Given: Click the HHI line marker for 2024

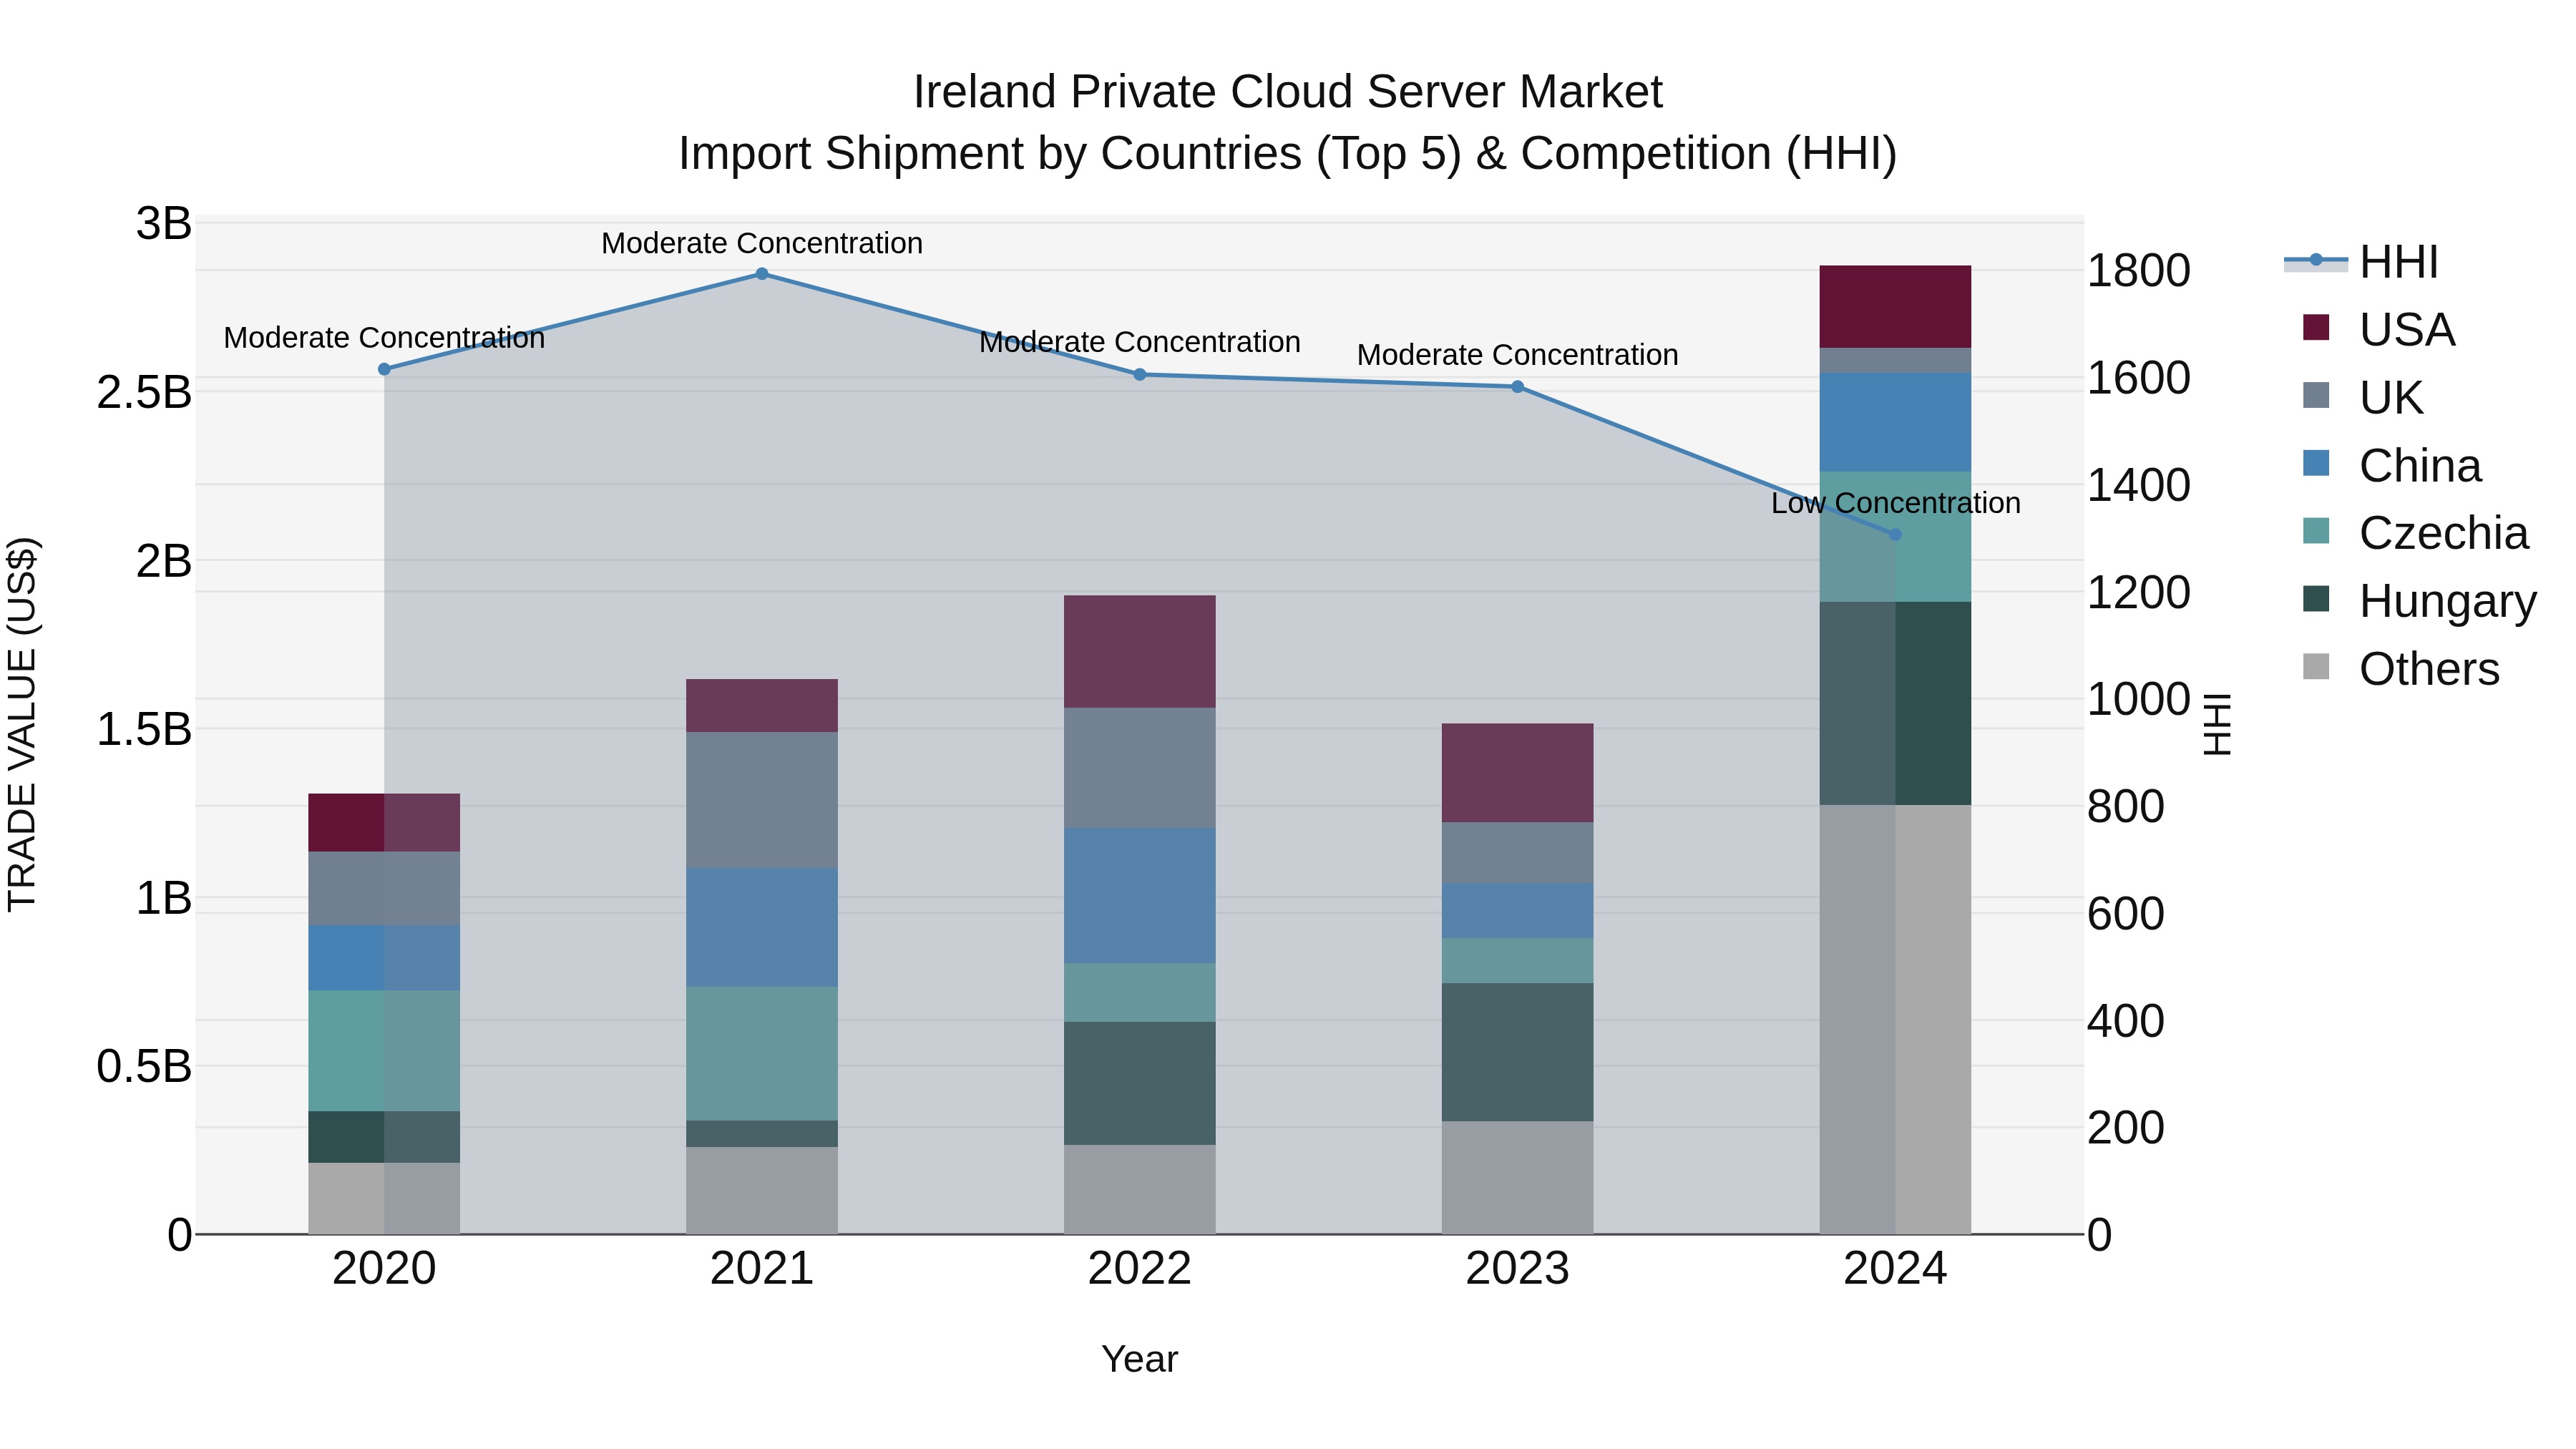Looking at the screenshot, I should pyautogui.click(x=1895, y=535).
